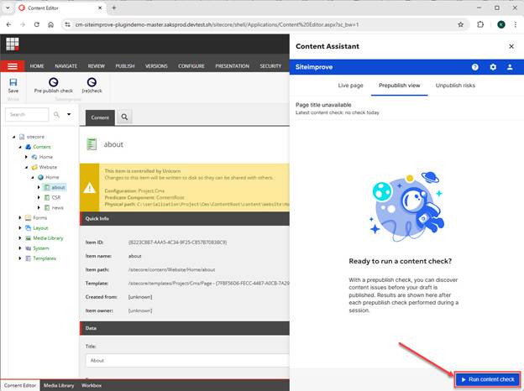Open the search options dropdown arrow
This screenshot has width=524, height=391.
pos(69,114)
